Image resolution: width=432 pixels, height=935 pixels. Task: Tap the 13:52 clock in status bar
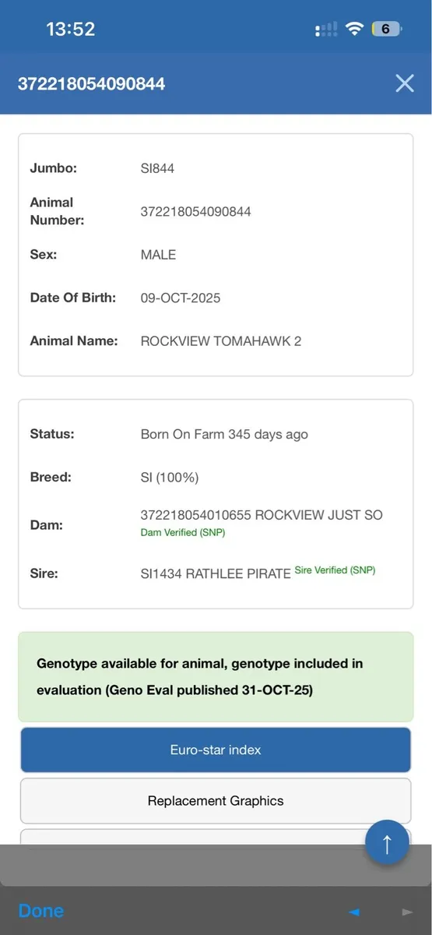(x=70, y=30)
